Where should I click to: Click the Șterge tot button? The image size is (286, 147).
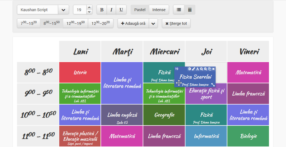point(176,23)
